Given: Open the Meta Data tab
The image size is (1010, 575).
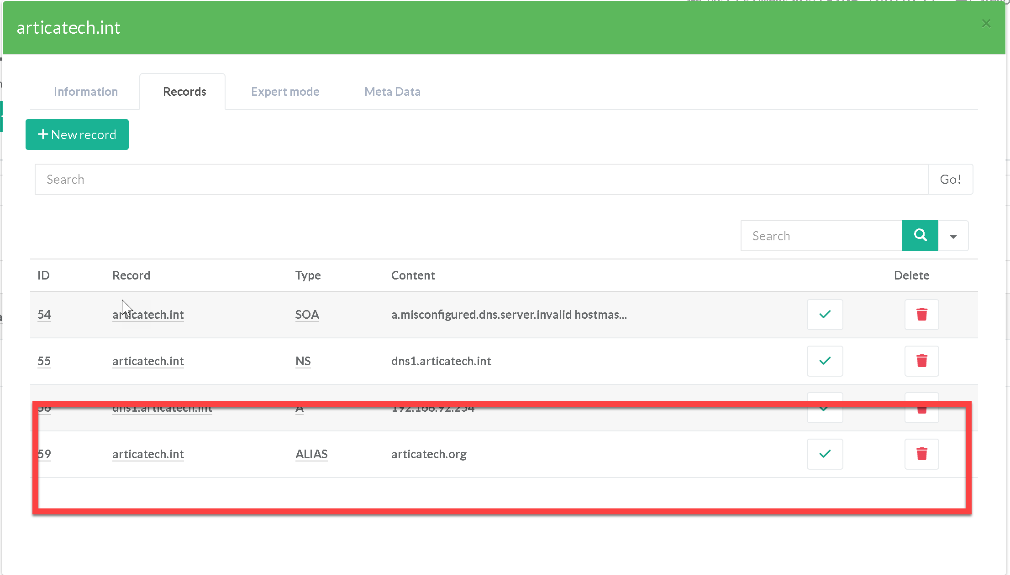Looking at the screenshot, I should (392, 92).
